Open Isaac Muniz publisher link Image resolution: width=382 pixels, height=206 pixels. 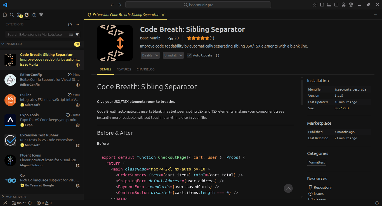pos(150,38)
